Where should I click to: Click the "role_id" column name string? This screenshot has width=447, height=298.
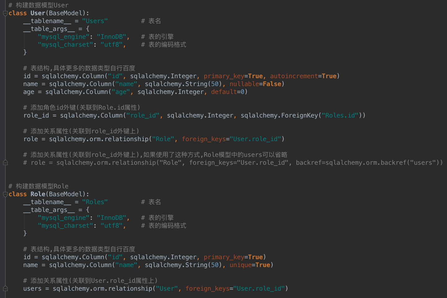[x=143, y=115]
